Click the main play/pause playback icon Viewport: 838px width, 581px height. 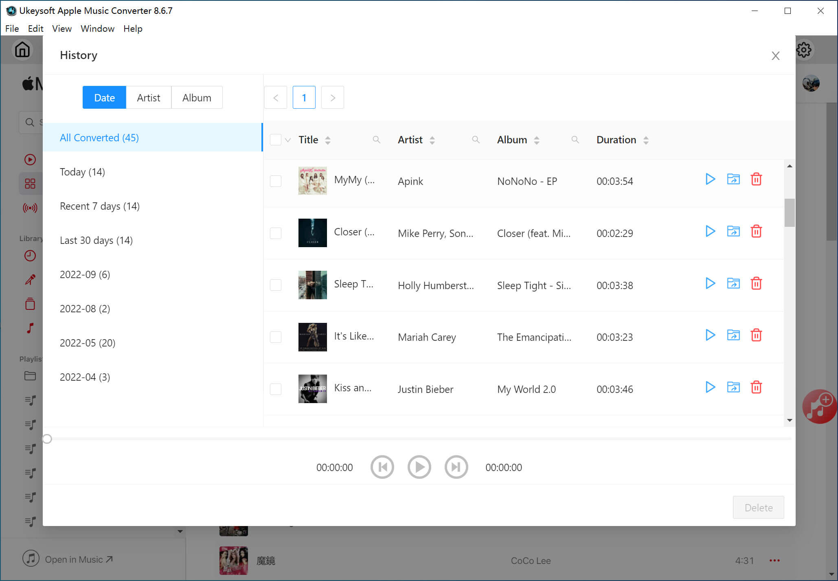tap(420, 467)
